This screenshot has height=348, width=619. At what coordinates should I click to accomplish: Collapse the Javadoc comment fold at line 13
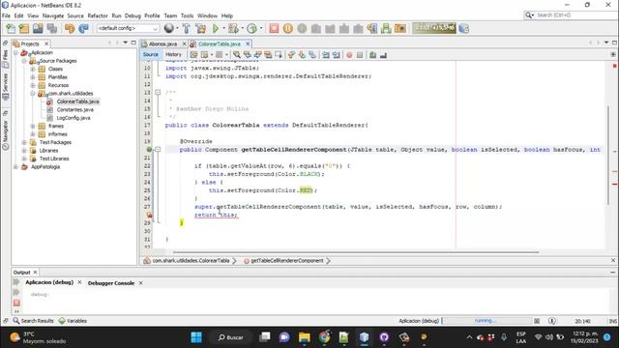tap(158, 93)
